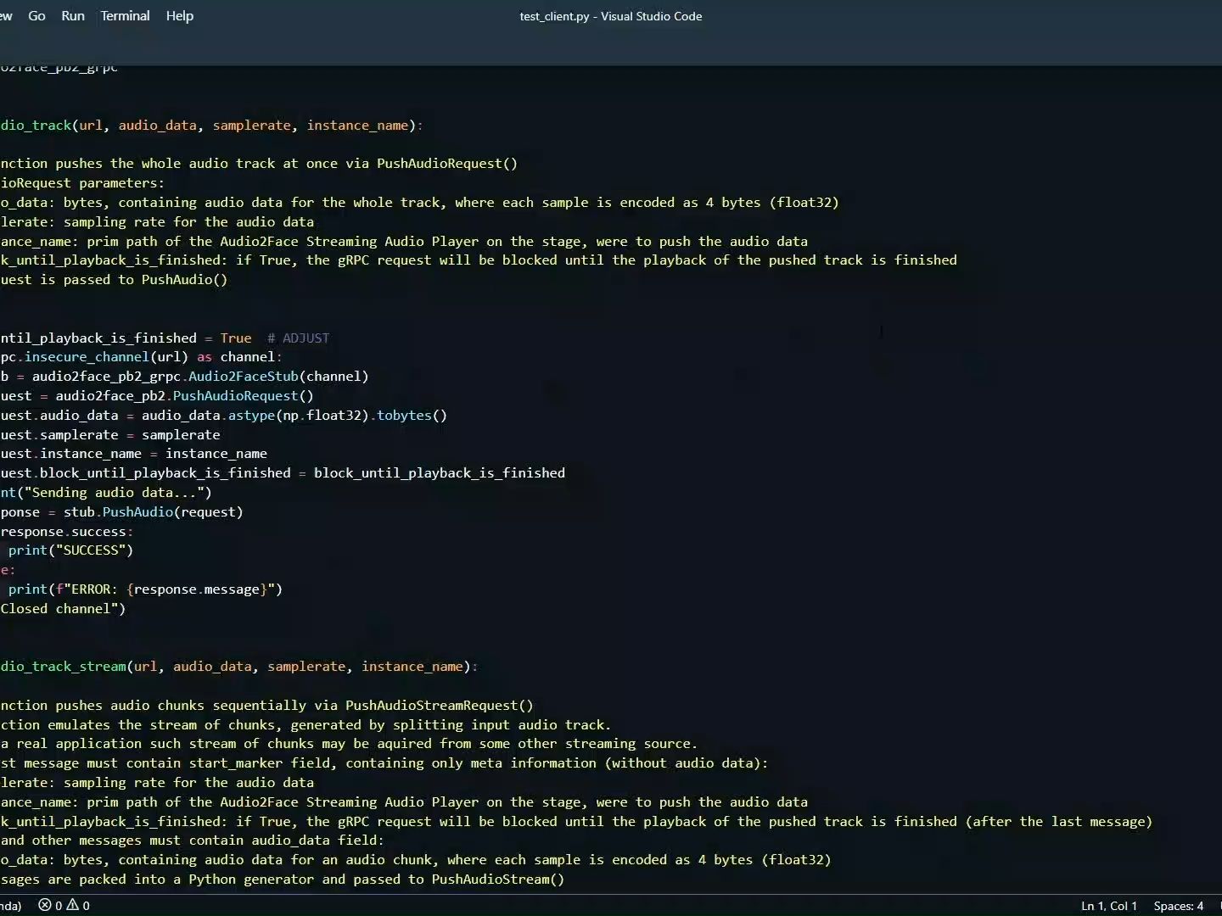Click the 'url' parameter in audio_track_stream definition

coord(145,667)
